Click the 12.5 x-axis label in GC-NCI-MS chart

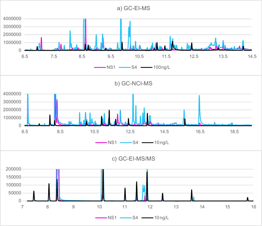tap(130, 132)
